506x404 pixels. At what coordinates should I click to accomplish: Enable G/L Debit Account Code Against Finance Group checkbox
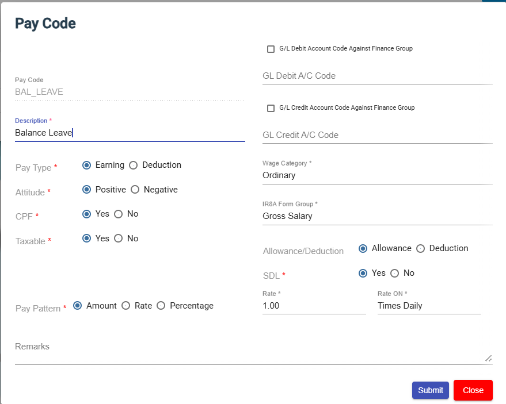click(271, 49)
